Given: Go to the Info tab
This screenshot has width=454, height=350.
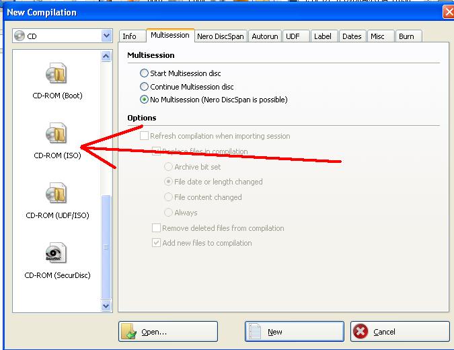Looking at the screenshot, I should coord(129,36).
